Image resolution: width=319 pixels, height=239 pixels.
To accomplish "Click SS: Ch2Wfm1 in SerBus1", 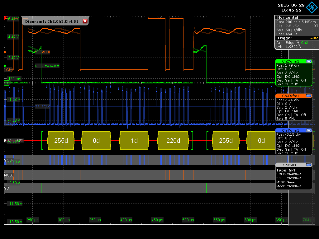I will point(289,178).
